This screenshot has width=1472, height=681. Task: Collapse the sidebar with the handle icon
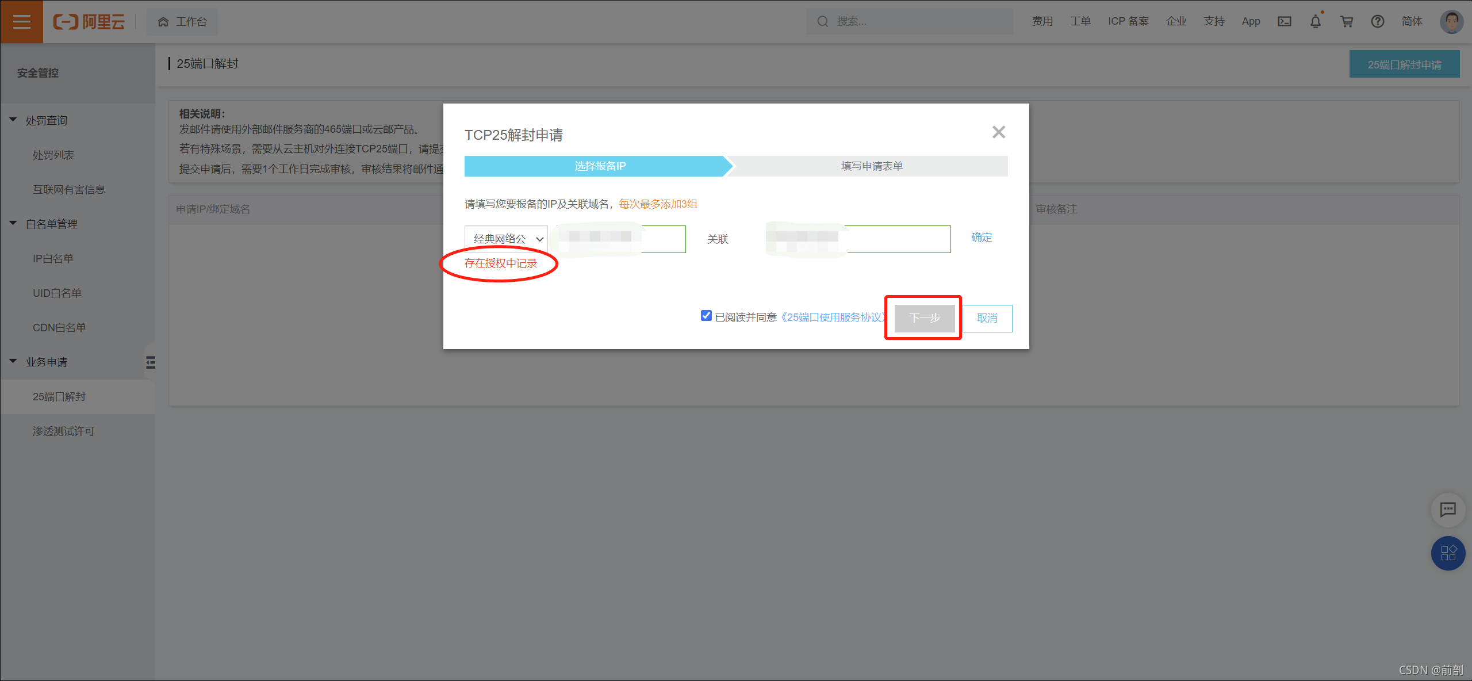[151, 362]
